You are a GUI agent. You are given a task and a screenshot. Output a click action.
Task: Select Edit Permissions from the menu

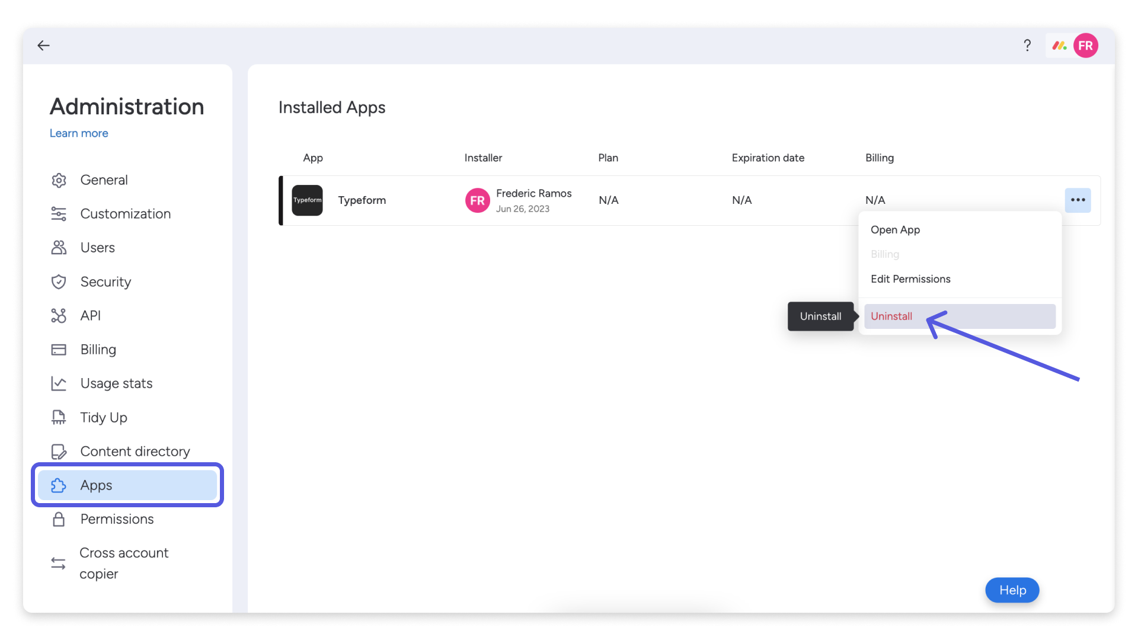[x=910, y=279]
